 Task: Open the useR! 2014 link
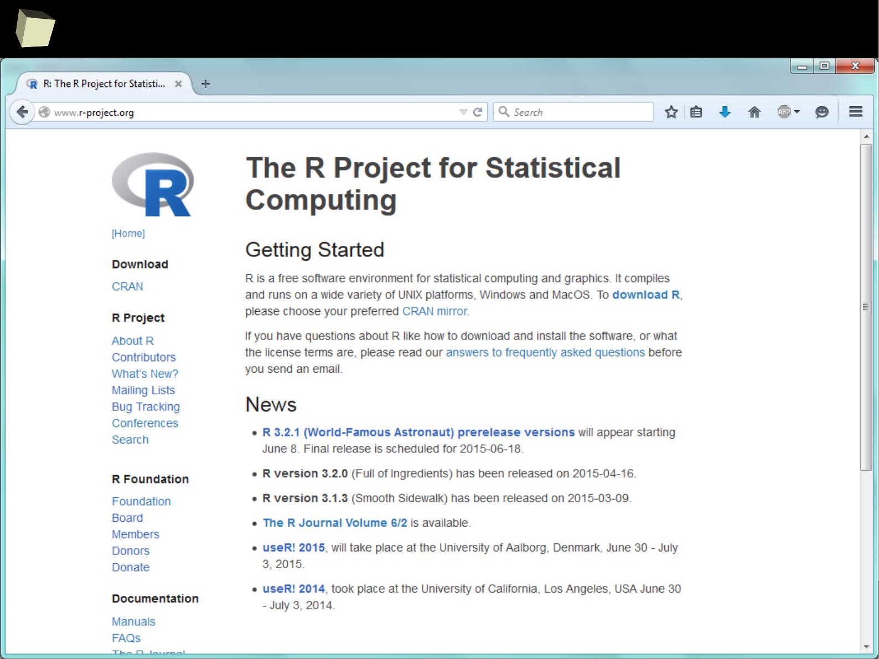click(293, 589)
